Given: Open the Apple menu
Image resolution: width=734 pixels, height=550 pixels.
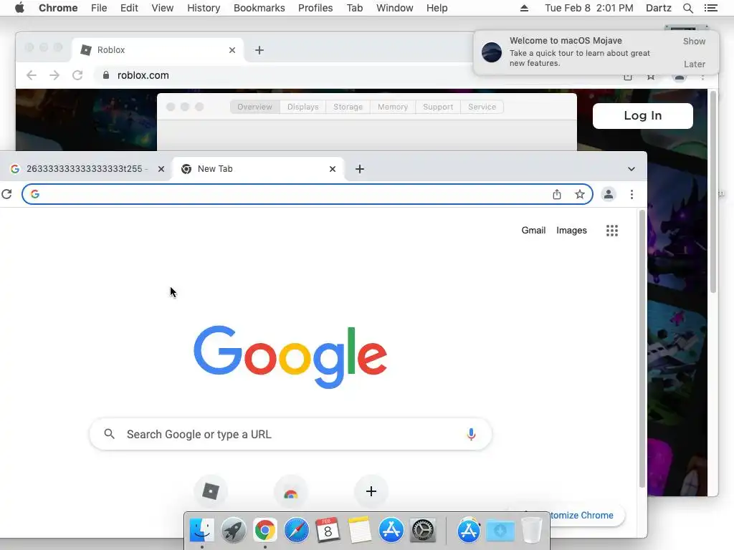Looking at the screenshot, I should pyautogui.click(x=19, y=8).
